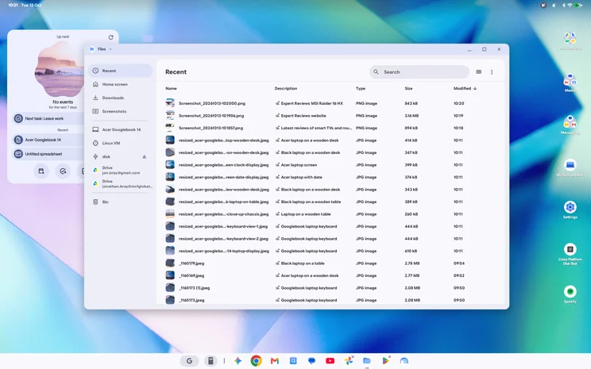Click the 3.16 MB size cell

coord(411,116)
